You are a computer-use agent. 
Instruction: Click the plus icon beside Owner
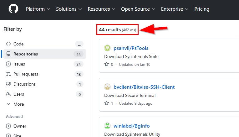point(8,126)
